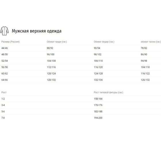This screenshot has height=145, width=161.
Task: Select size cell '48/50'
Action: [5, 54]
